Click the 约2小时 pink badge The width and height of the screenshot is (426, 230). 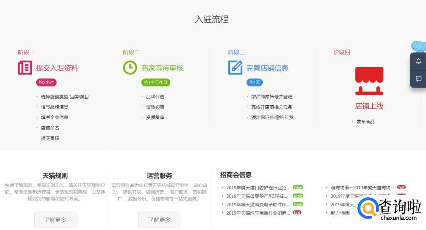[47, 82]
